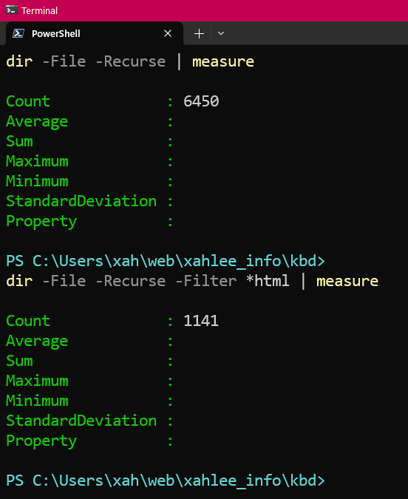The width and height of the screenshot is (408, 499).
Task: Click the *html filter text
Action: tap(268, 281)
